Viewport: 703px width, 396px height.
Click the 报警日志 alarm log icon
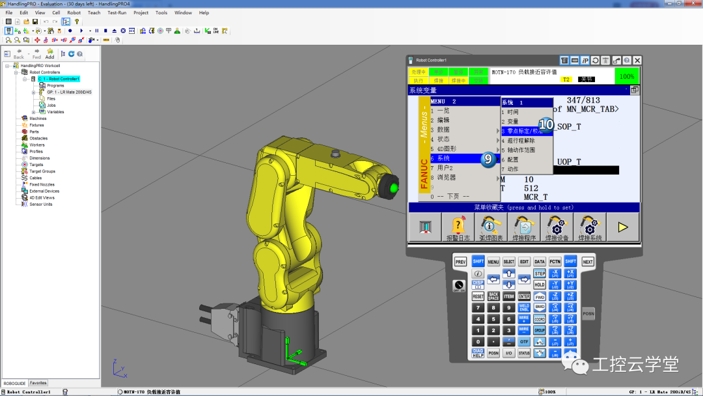[x=458, y=228]
